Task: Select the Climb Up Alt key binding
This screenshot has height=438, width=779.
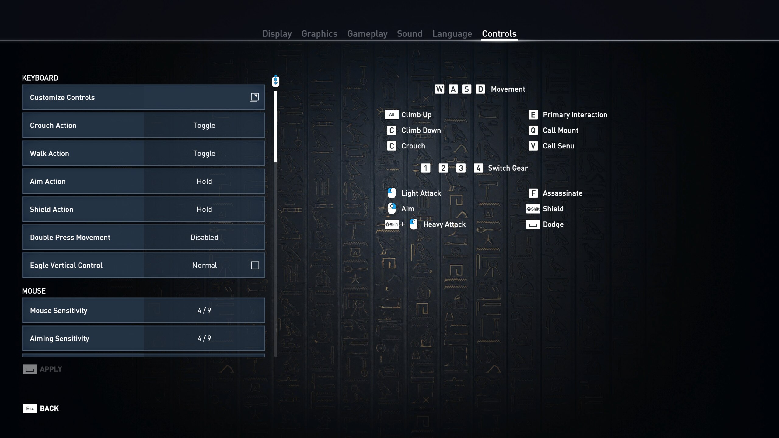Action: tap(392, 114)
